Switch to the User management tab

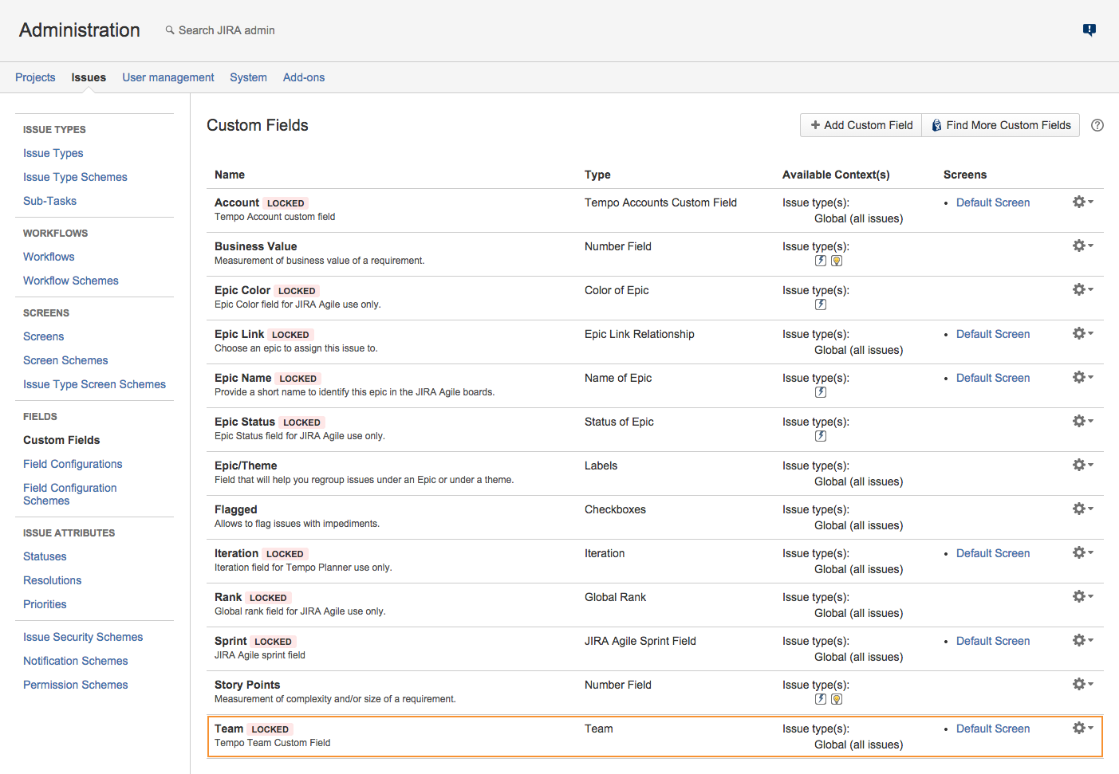(167, 77)
